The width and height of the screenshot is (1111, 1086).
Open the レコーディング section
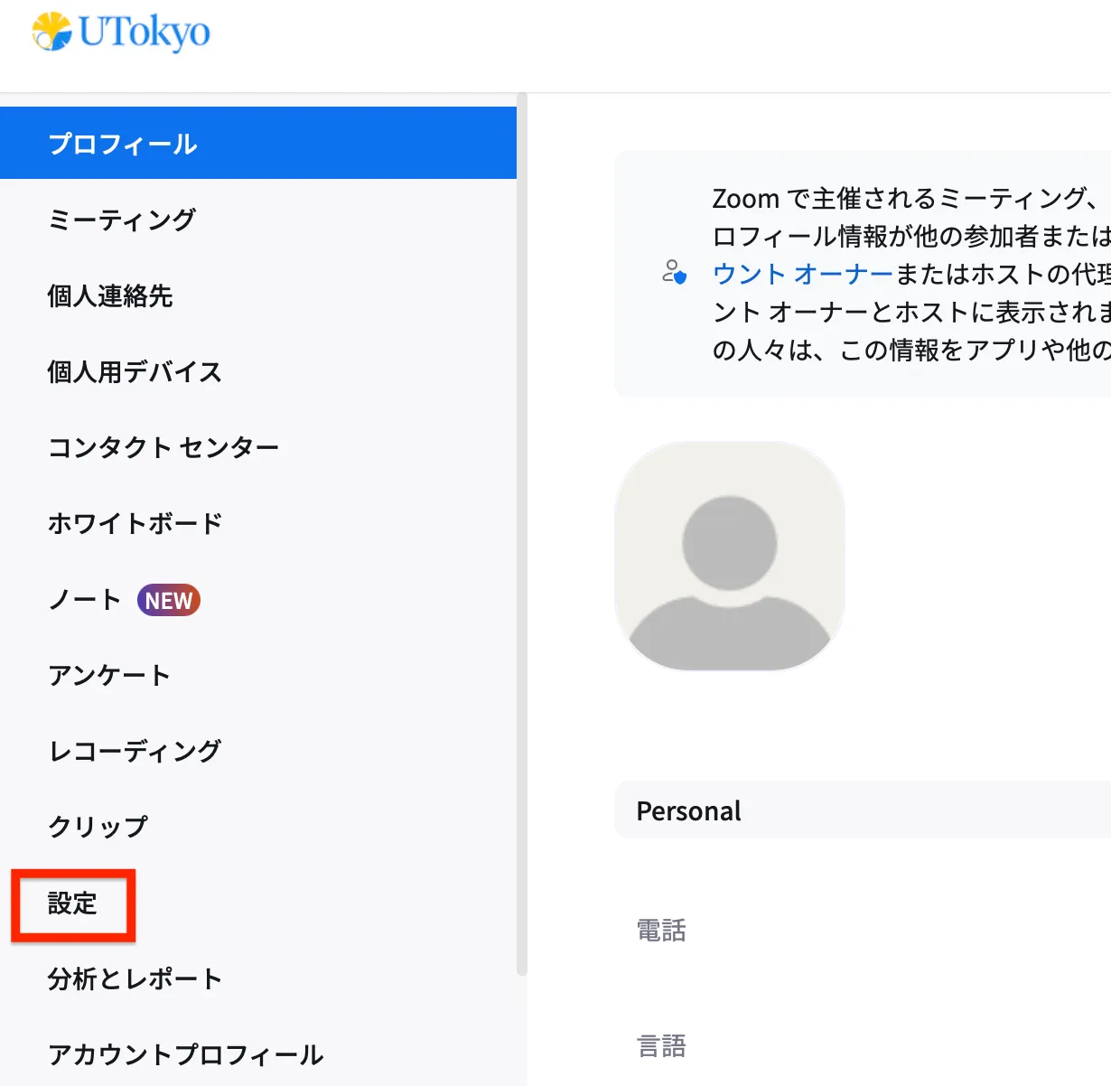pos(134,749)
